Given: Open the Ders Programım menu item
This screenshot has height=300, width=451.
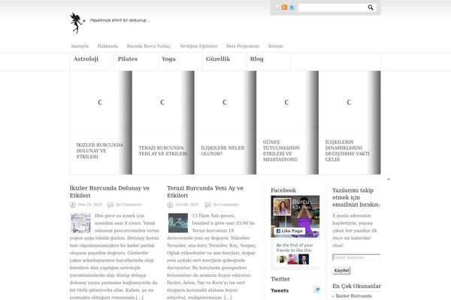Looking at the screenshot, I should 243,46.
